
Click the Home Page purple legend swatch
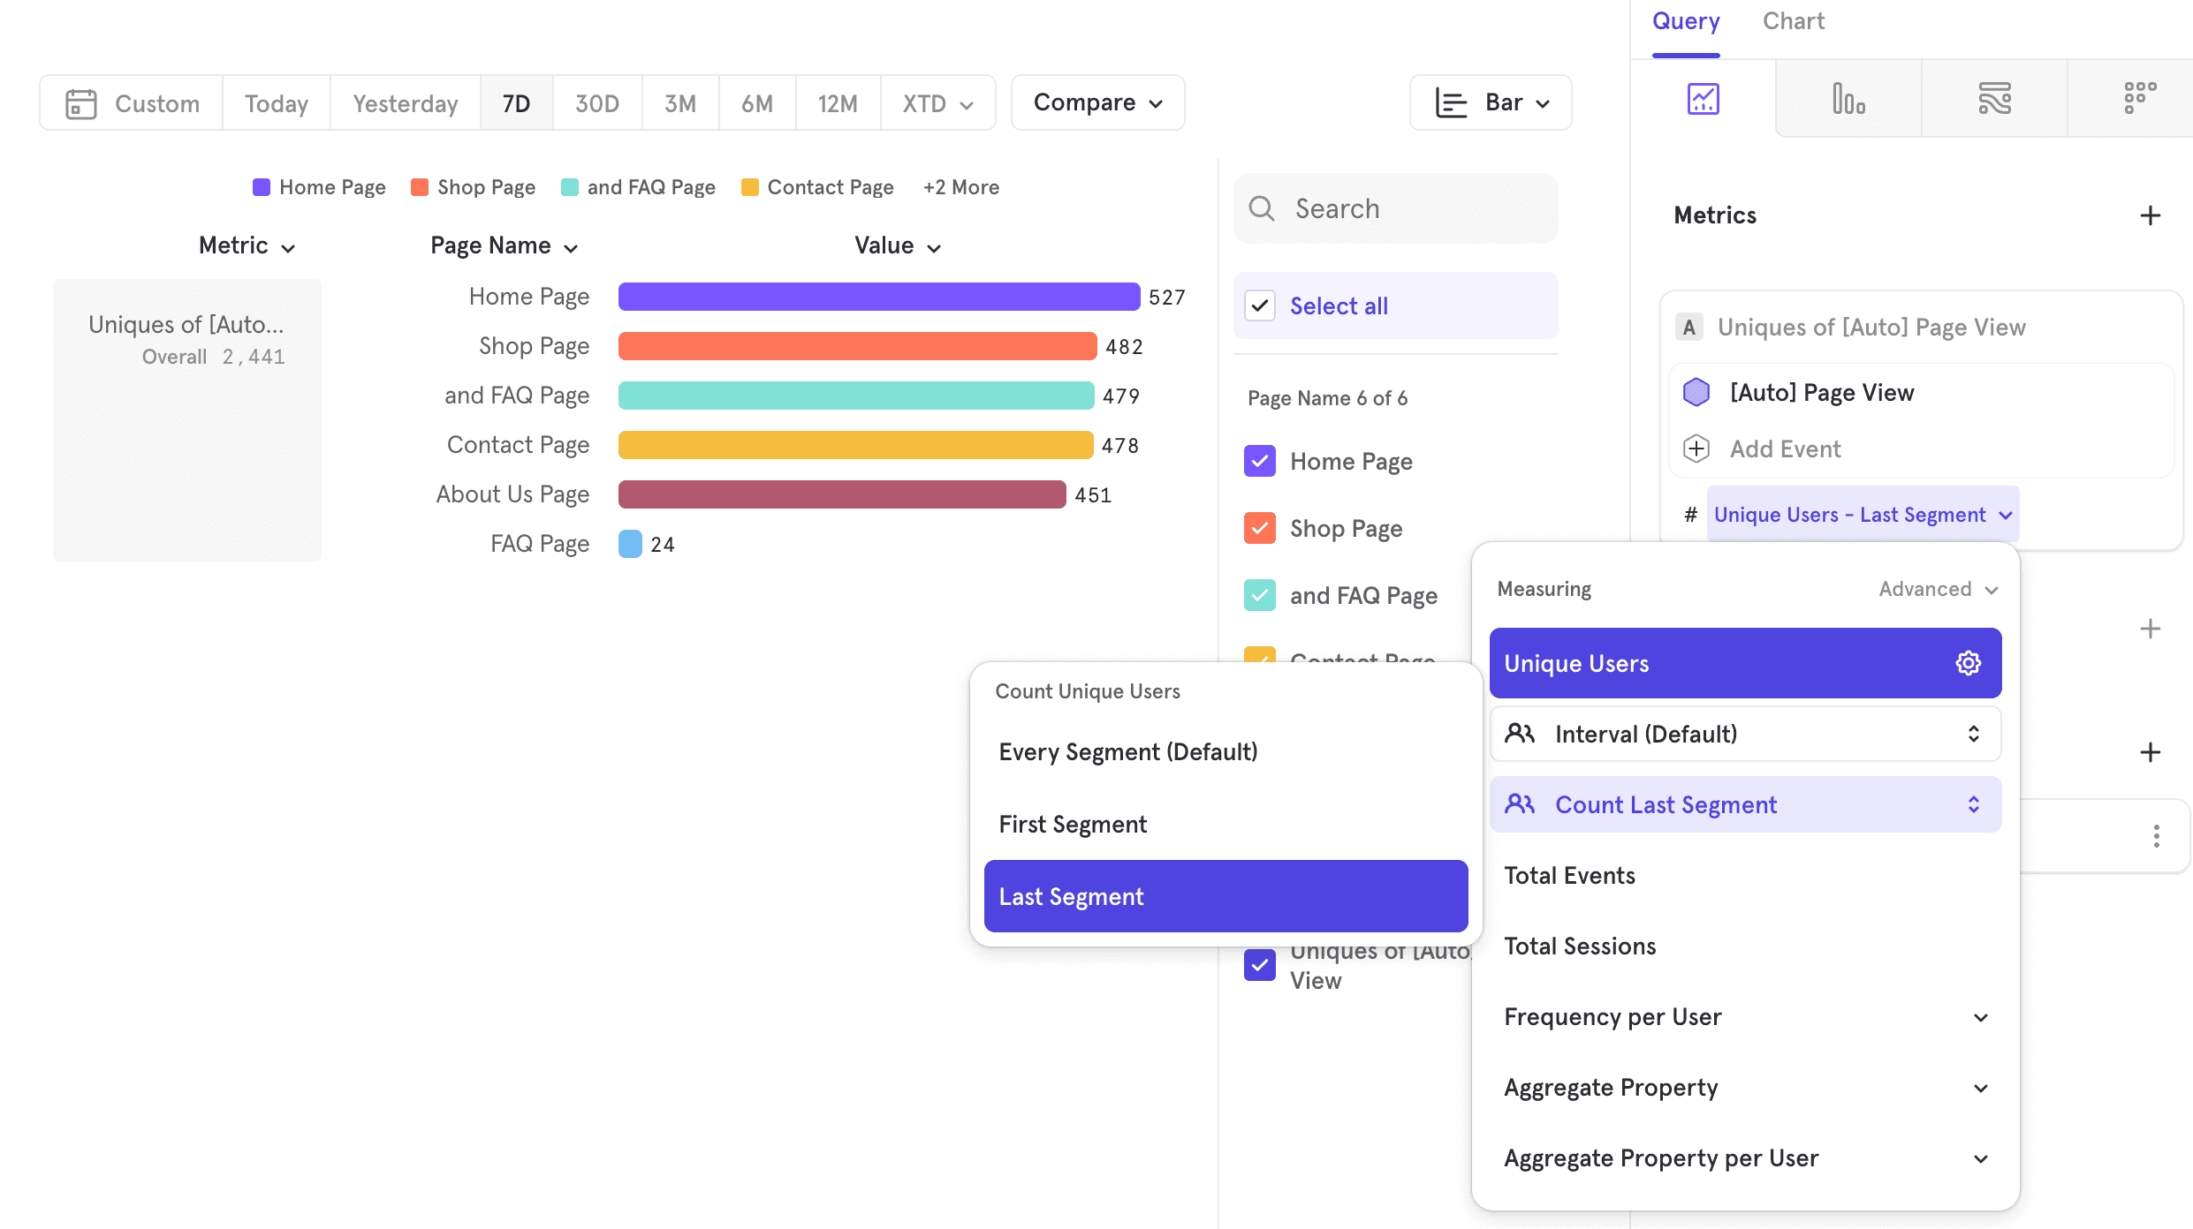click(262, 187)
